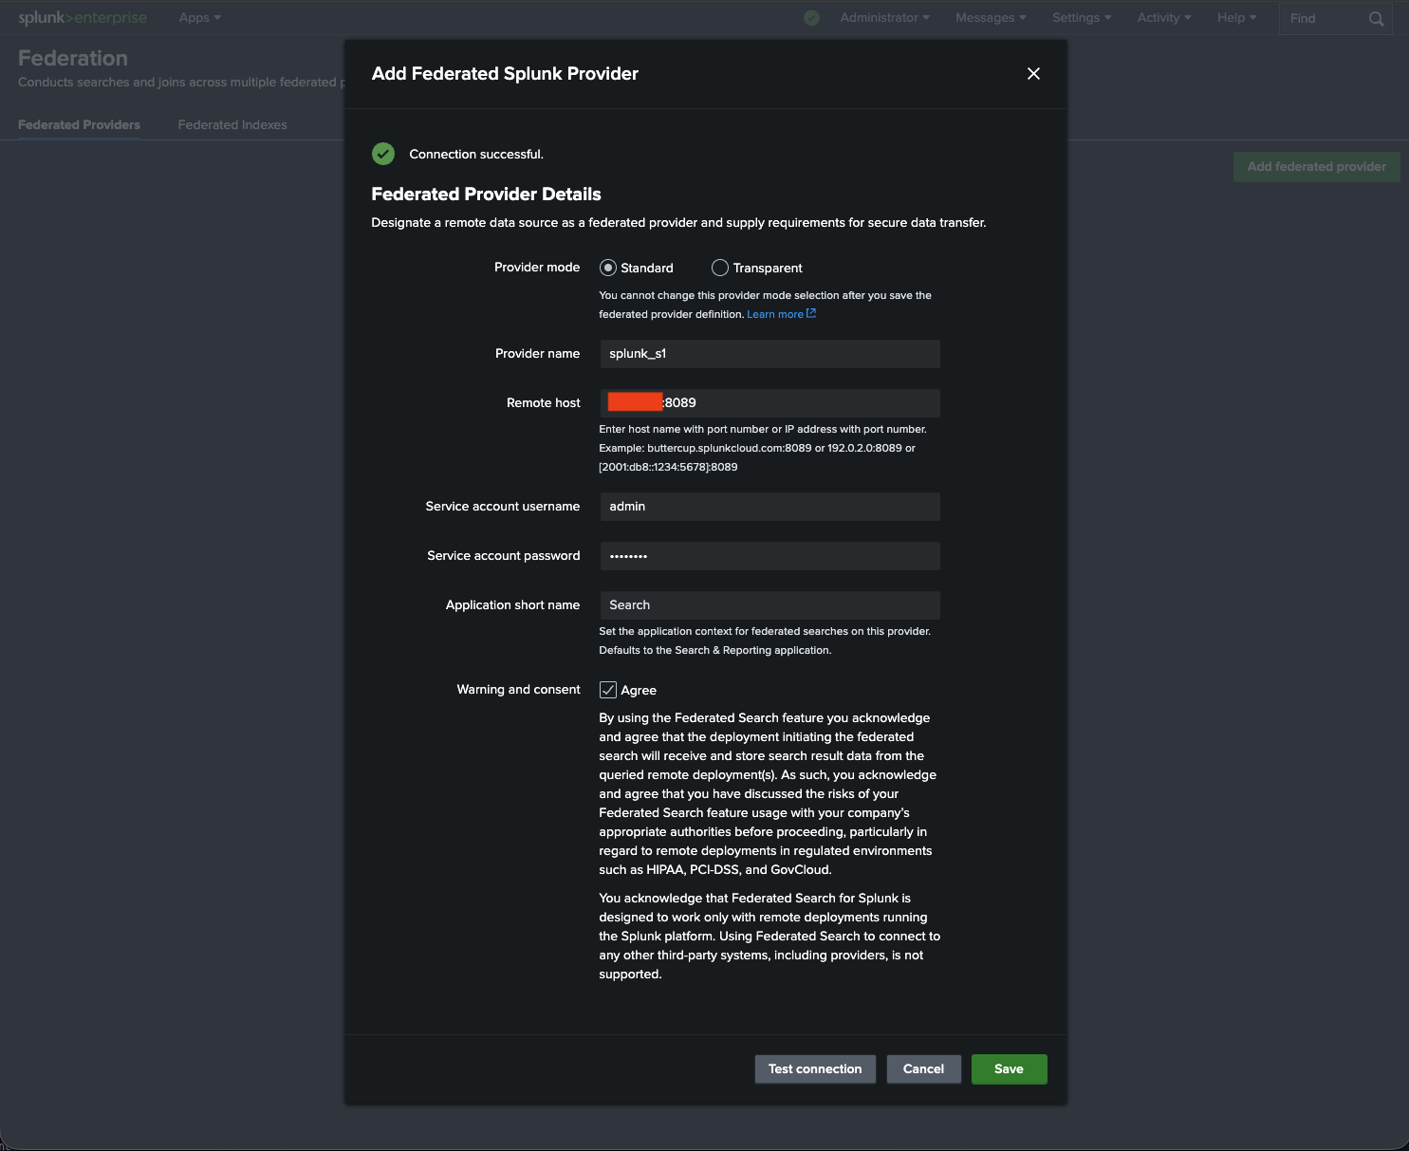
Task: Open the Messages menu
Action: (x=991, y=18)
